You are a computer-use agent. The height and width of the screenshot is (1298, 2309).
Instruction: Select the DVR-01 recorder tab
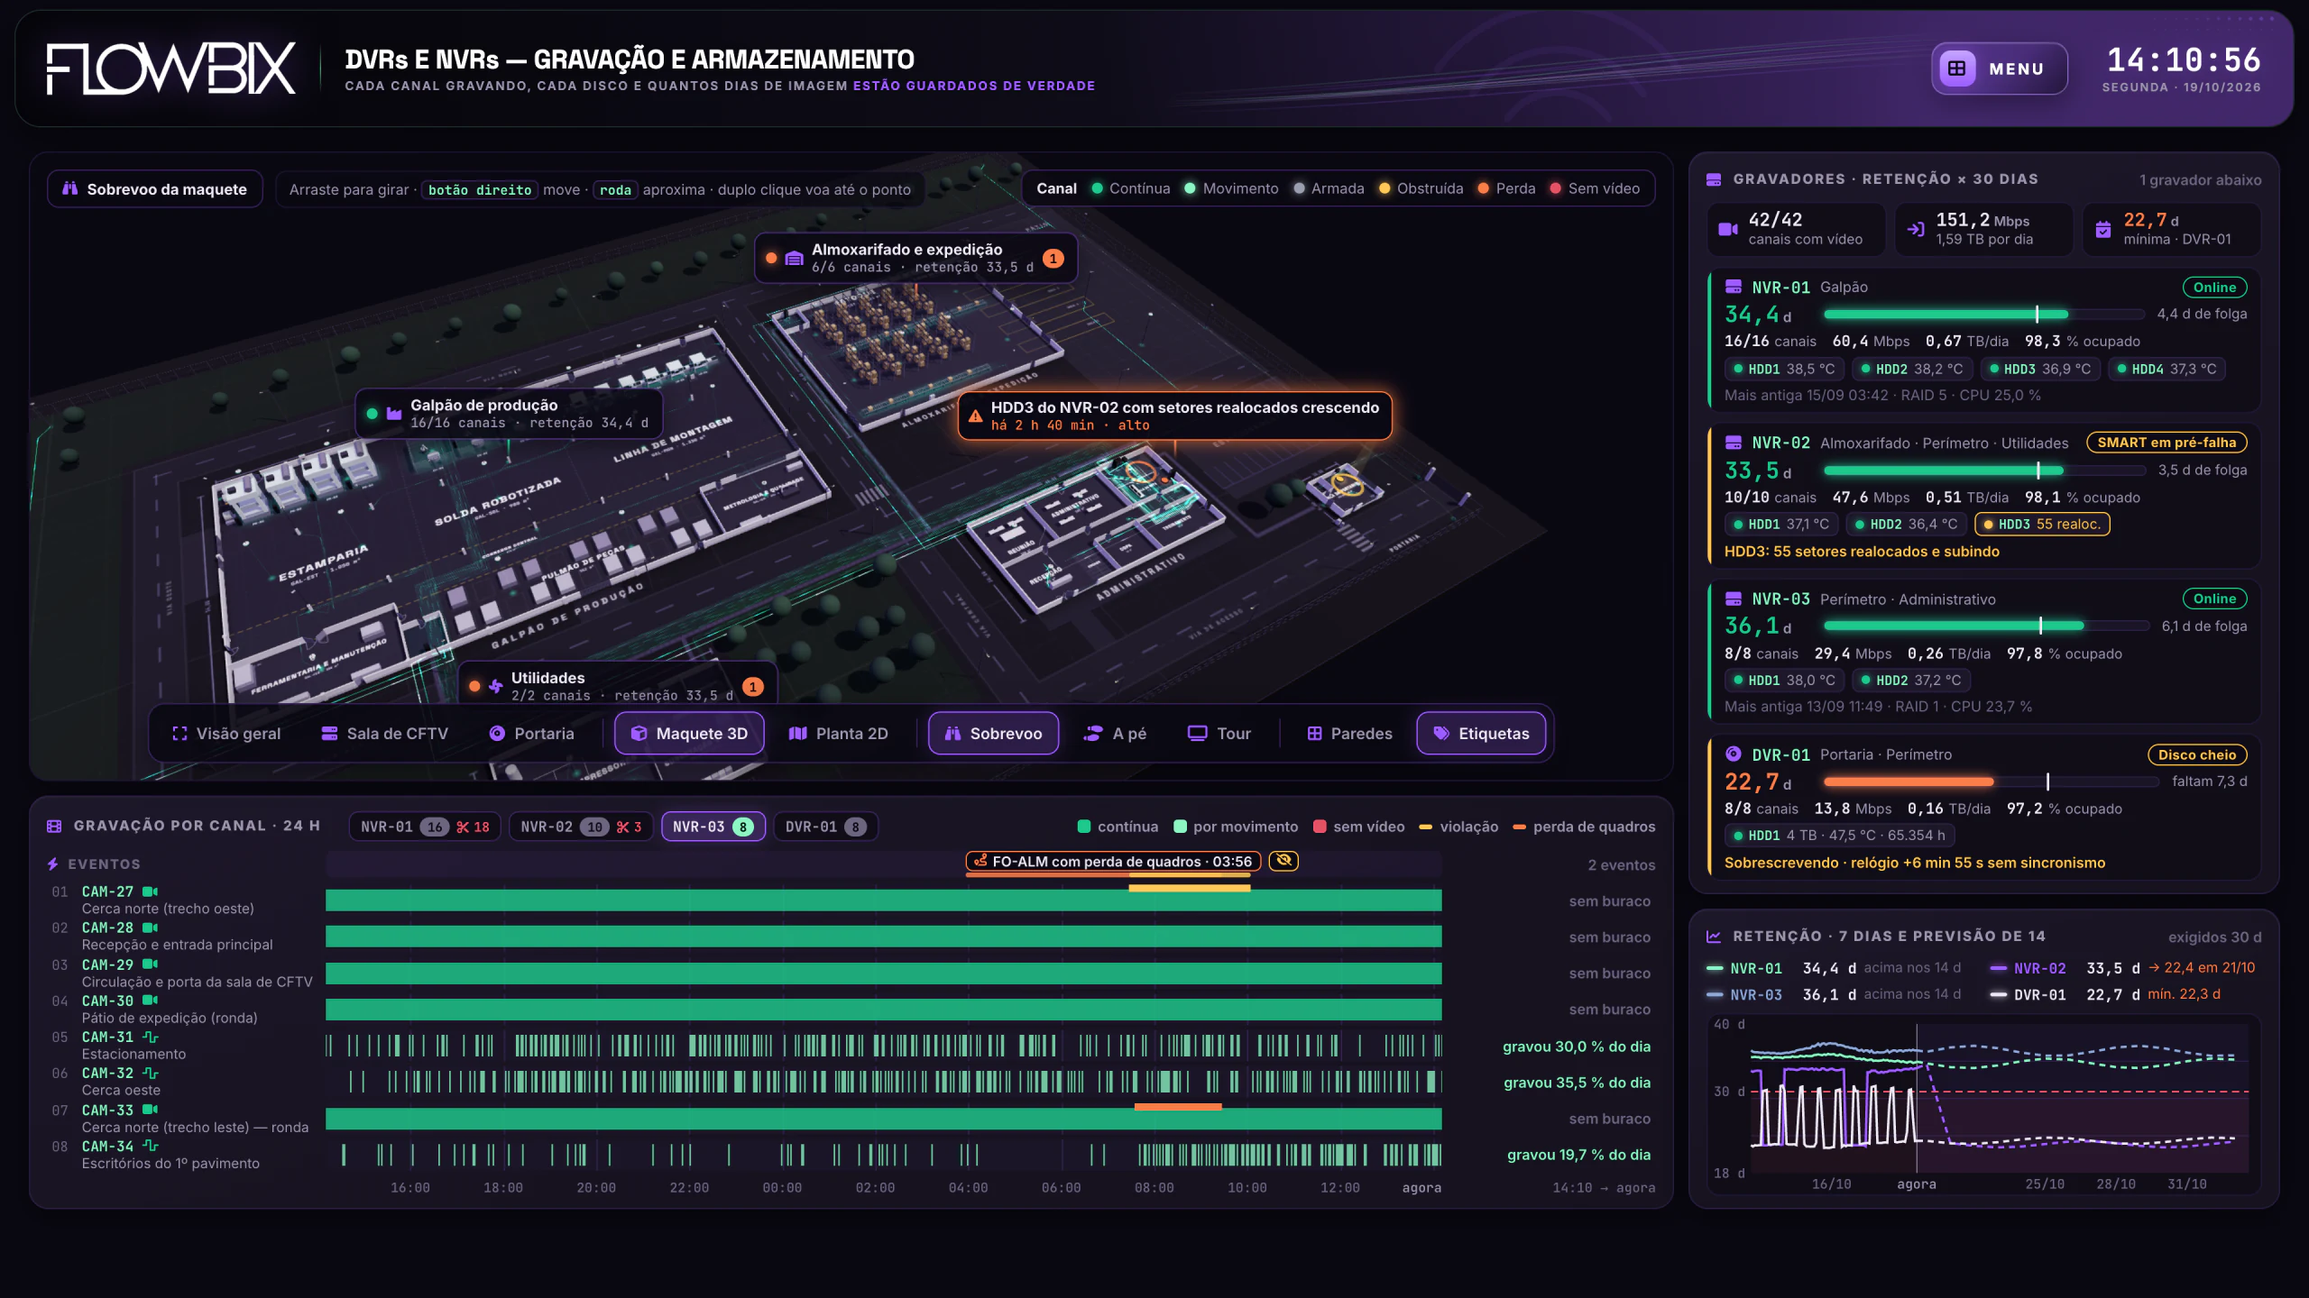[826, 827]
